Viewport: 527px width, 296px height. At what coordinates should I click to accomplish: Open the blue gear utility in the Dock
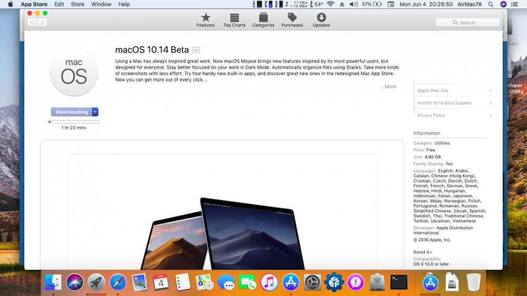334,282
